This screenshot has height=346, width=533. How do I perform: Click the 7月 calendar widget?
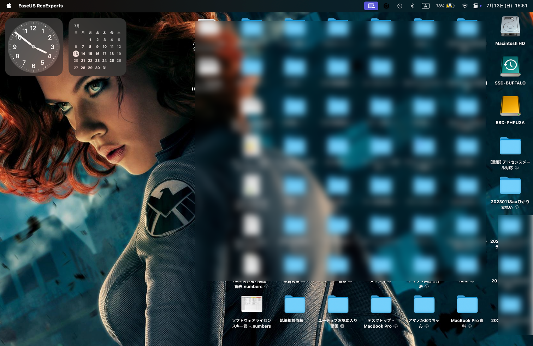[97, 47]
